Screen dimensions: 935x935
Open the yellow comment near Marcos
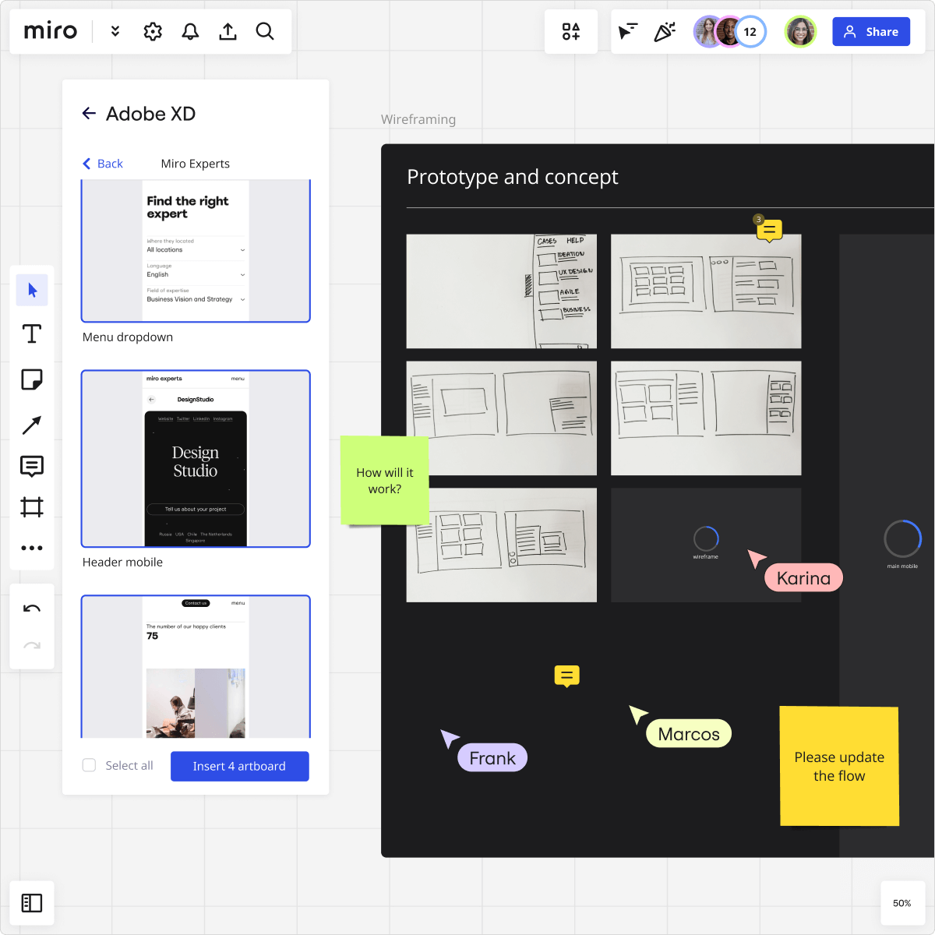click(567, 676)
